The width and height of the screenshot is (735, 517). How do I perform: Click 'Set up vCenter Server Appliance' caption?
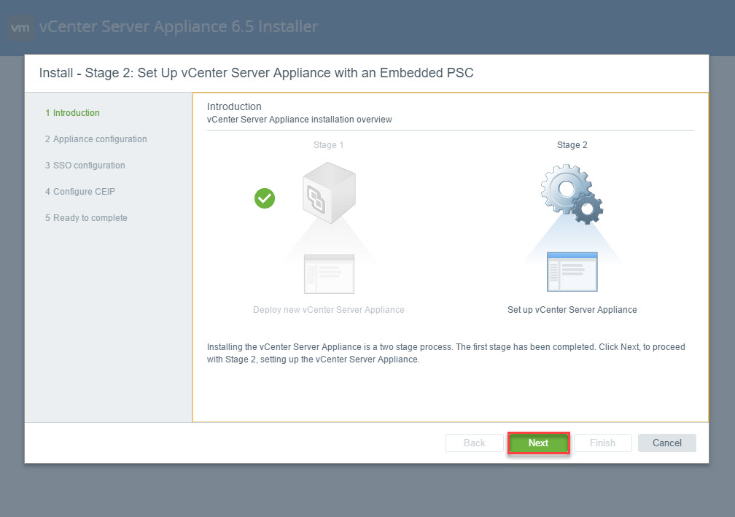(x=572, y=310)
